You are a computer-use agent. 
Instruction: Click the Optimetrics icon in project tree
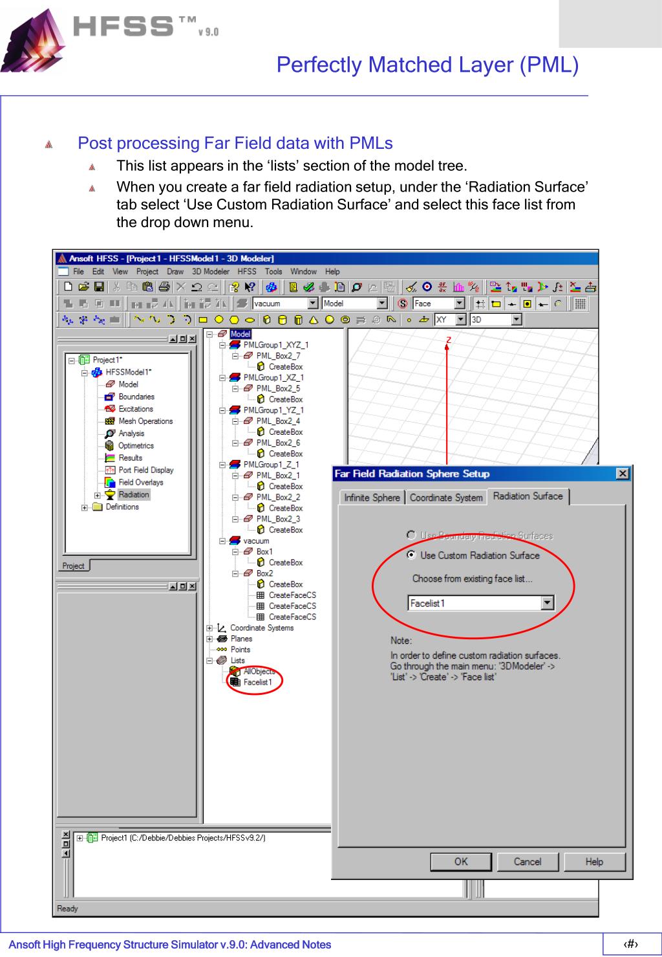click(x=110, y=446)
